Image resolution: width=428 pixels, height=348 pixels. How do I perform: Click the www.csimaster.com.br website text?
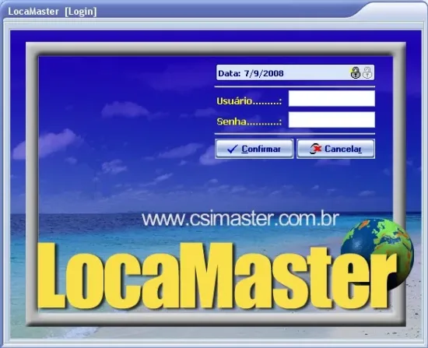(240, 219)
